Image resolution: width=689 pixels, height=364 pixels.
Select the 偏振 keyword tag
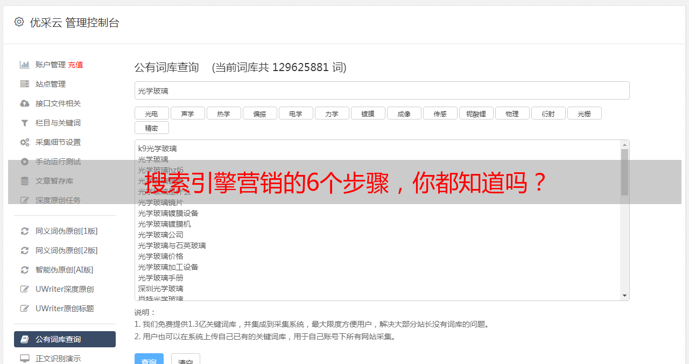coord(260,113)
